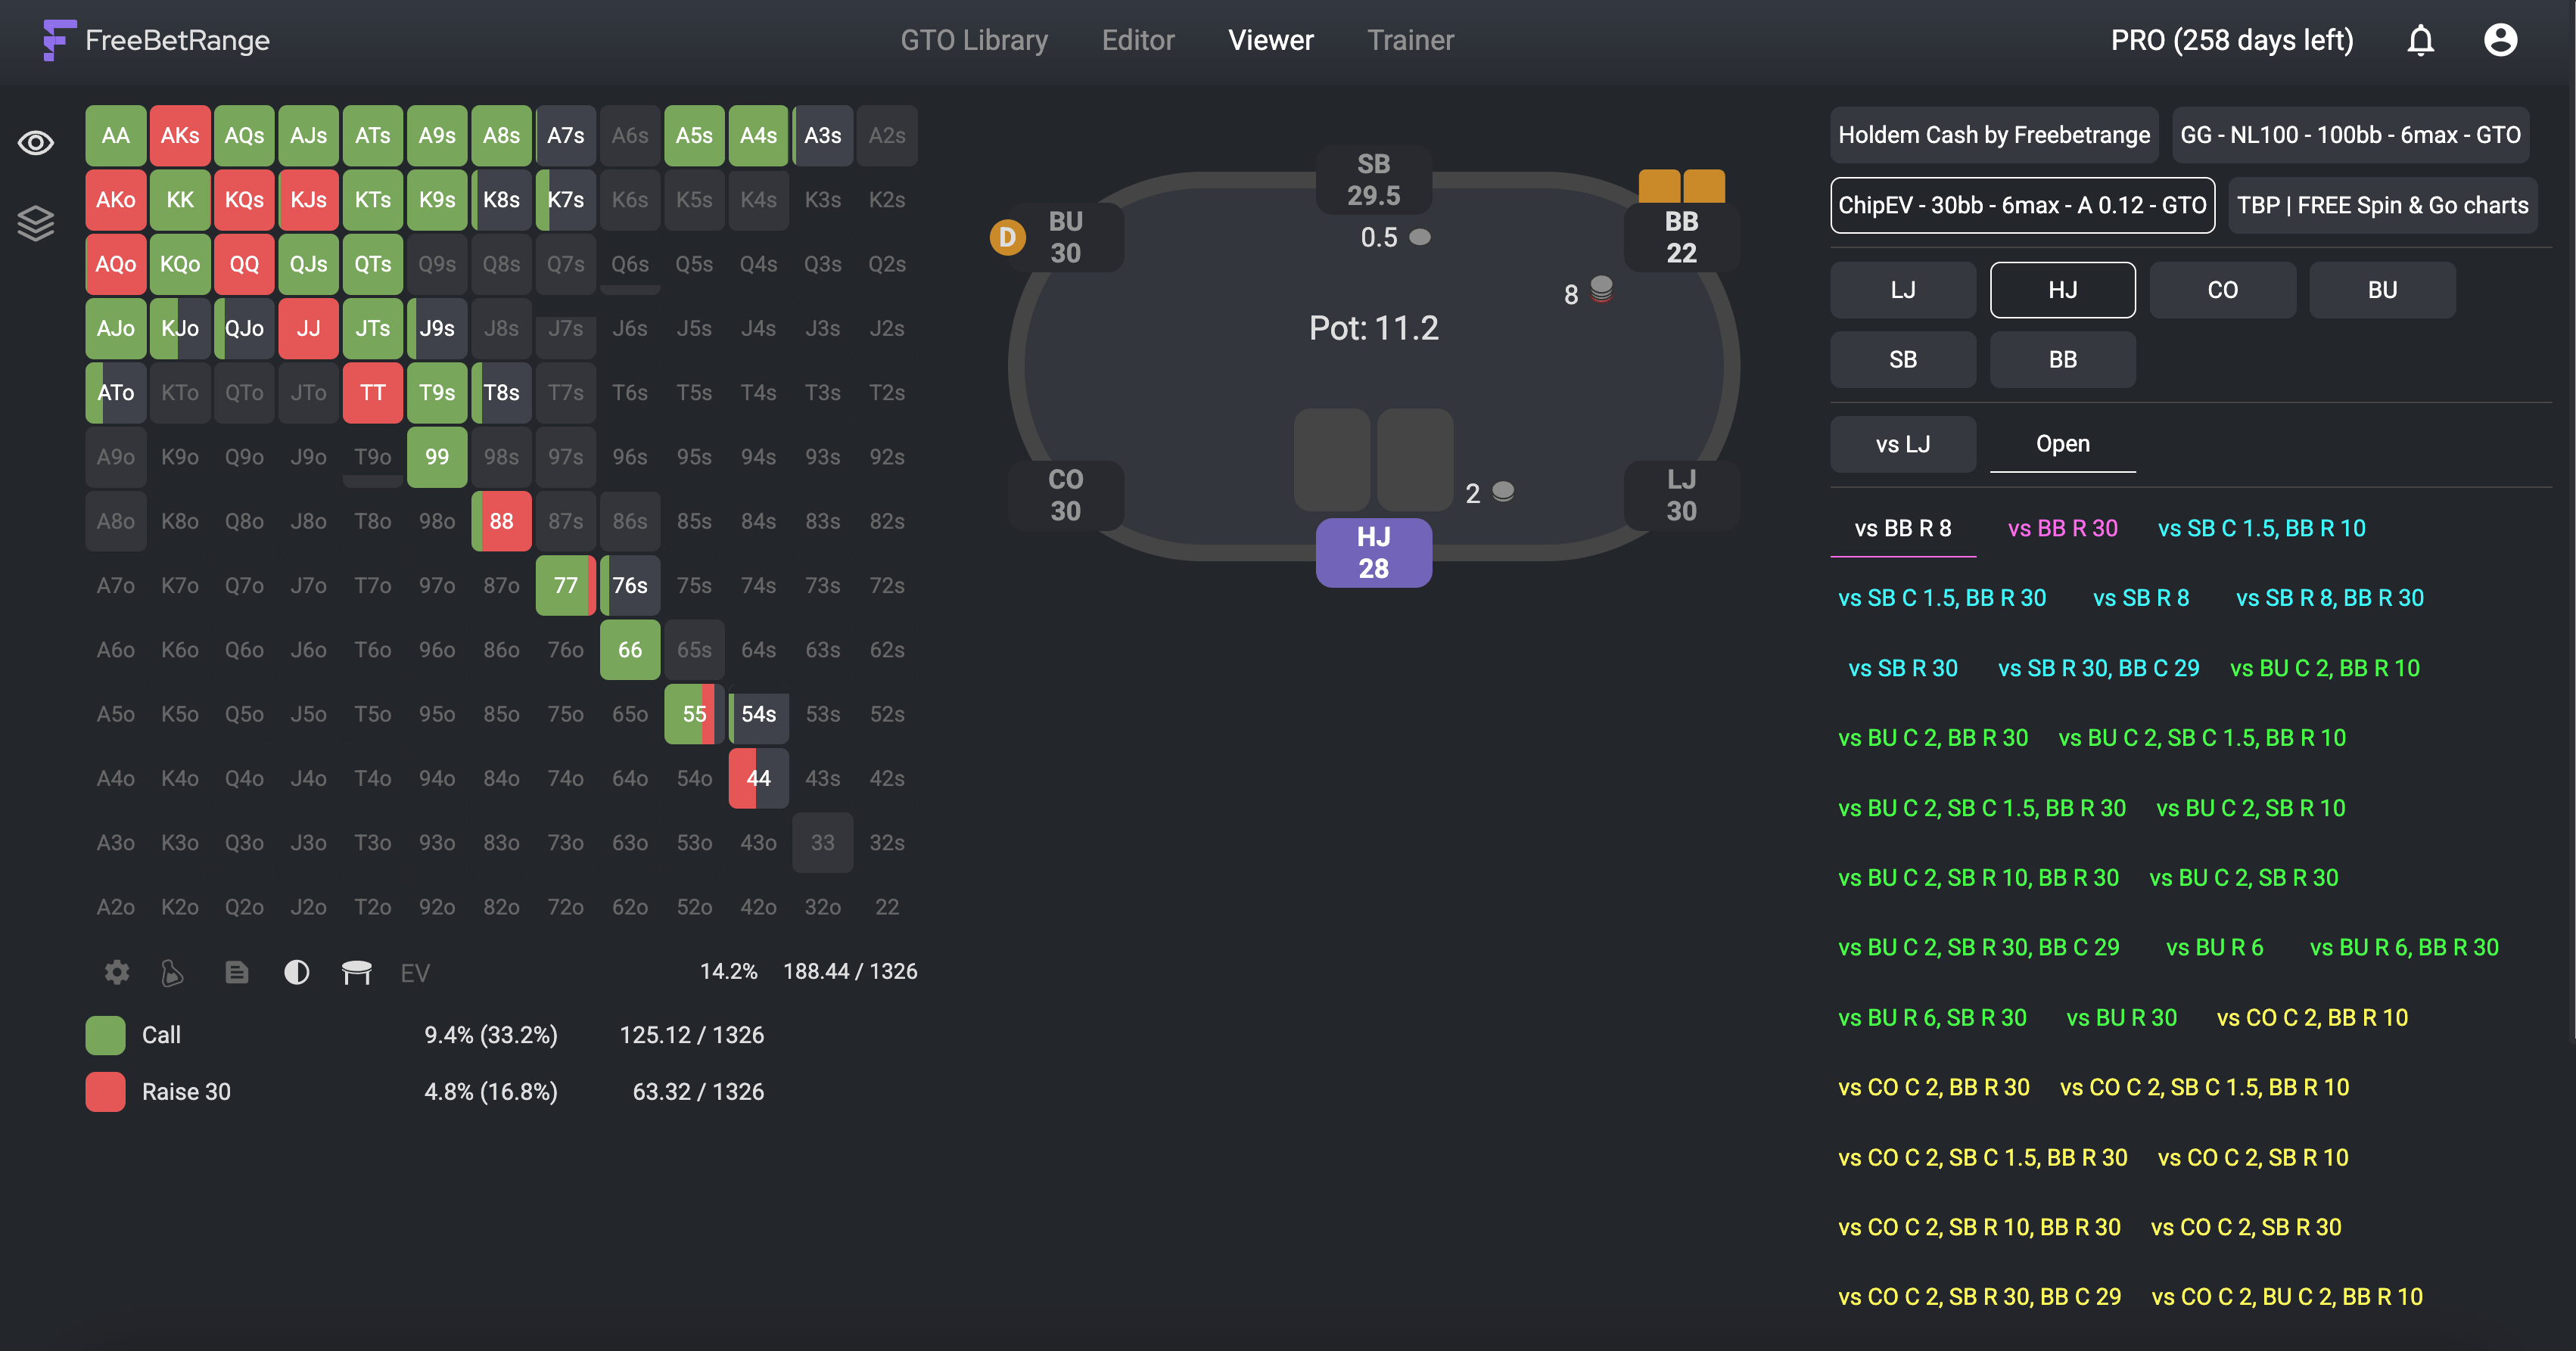Toggle the contrast theme icon under the grid

tap(296, 972)
